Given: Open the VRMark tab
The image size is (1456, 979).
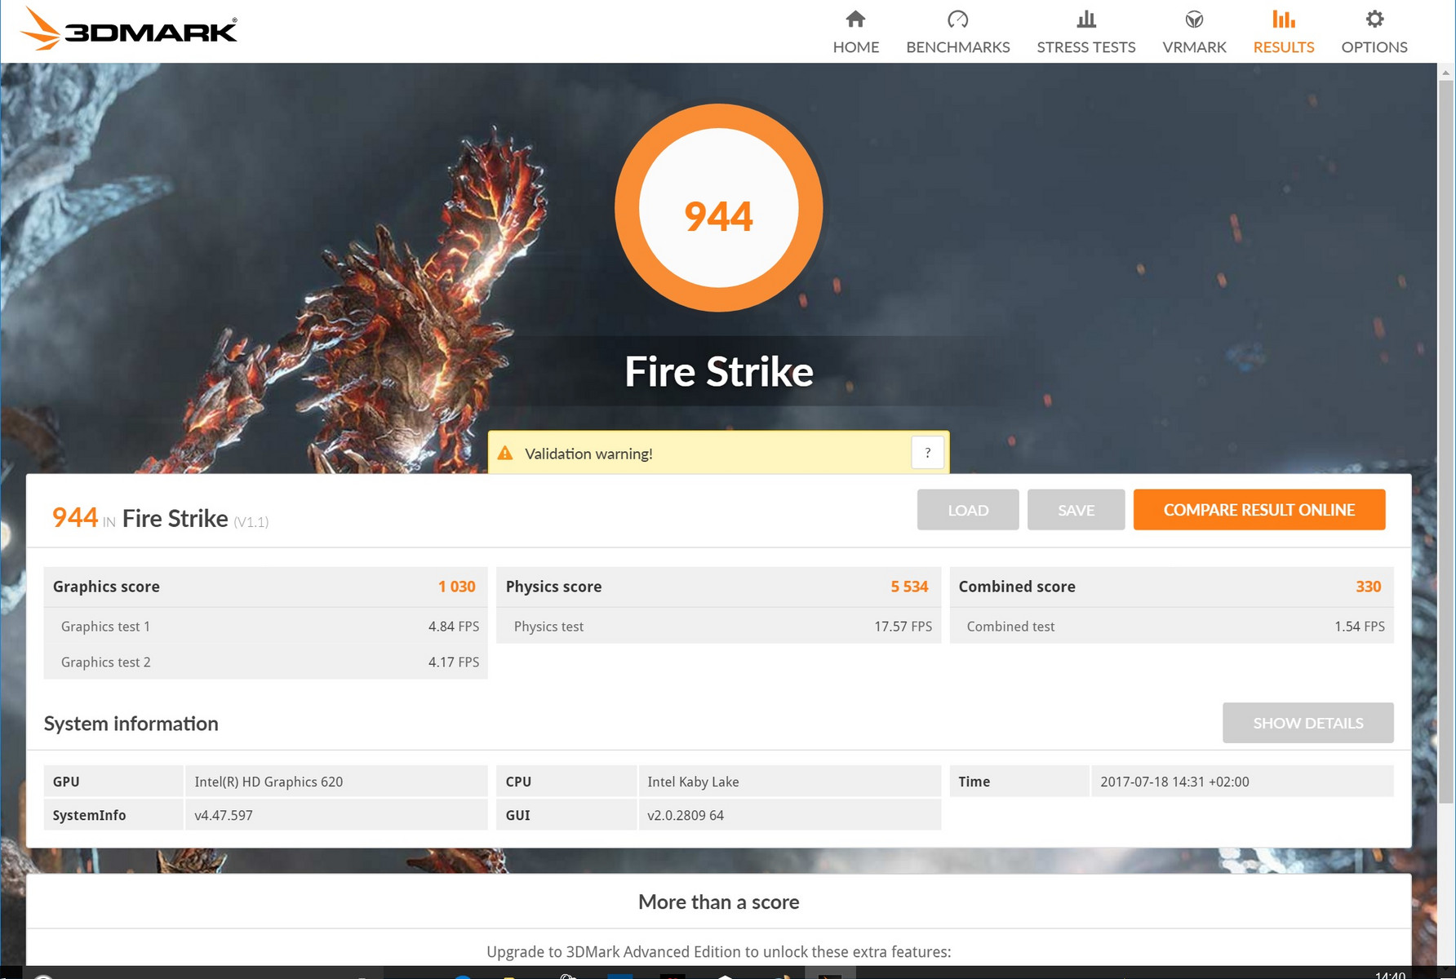Looking at the screenshot, I should coord(1194,32).
